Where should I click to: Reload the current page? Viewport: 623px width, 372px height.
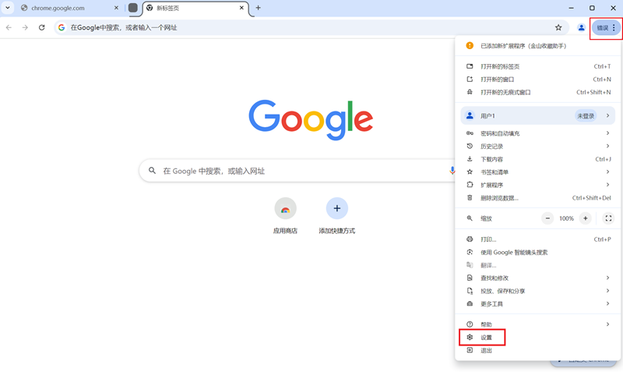coord(42,27)
